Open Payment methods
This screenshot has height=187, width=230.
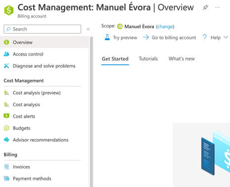(x=44, y=179)
